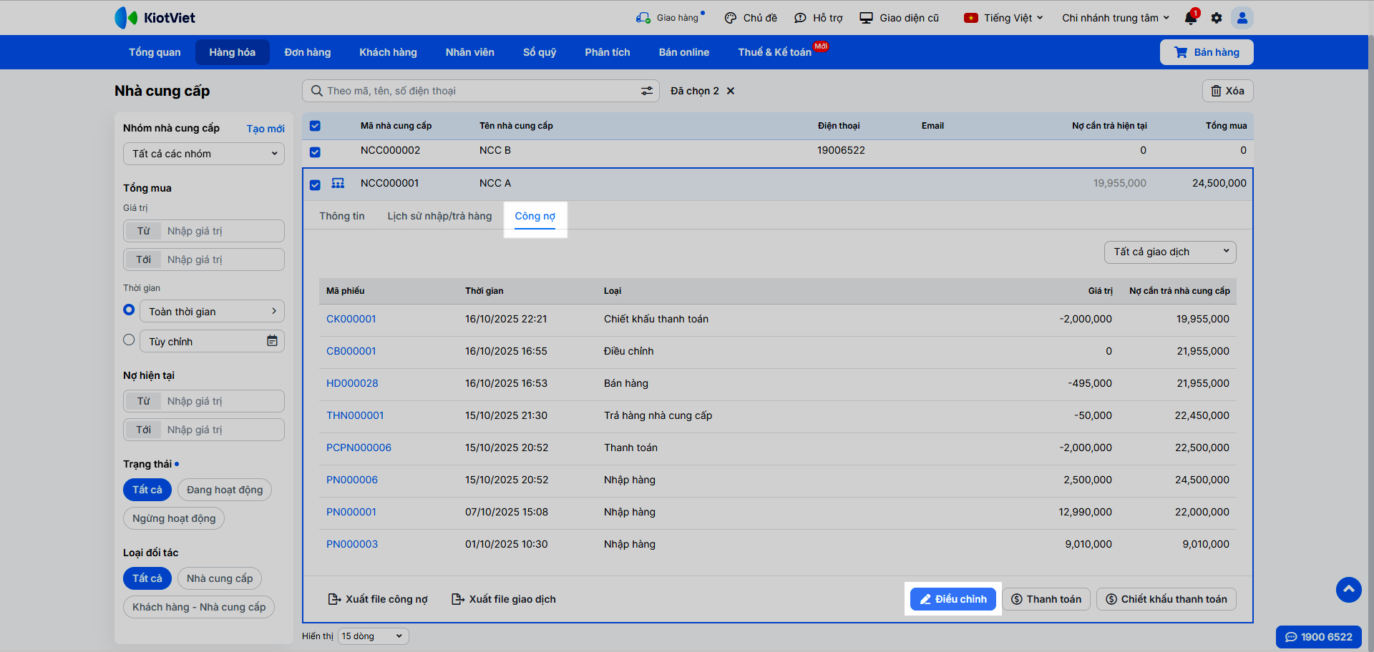Click the scroll-to-top arrow button

[x=1348, y=589]
